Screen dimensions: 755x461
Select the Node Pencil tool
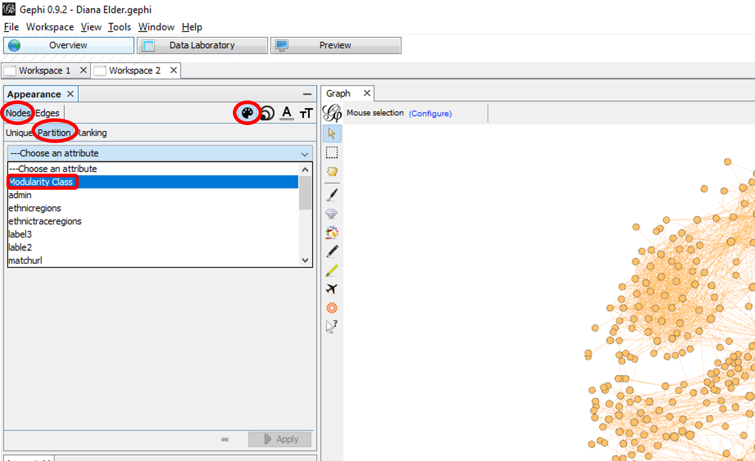coord(332,251)
